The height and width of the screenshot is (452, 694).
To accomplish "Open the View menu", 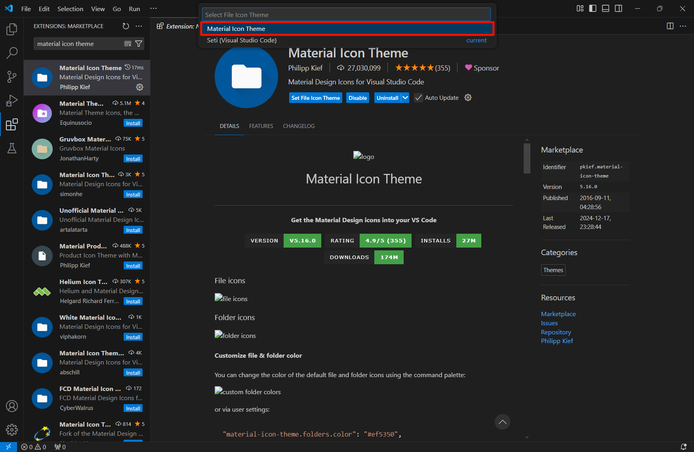I will coord(98,9).
